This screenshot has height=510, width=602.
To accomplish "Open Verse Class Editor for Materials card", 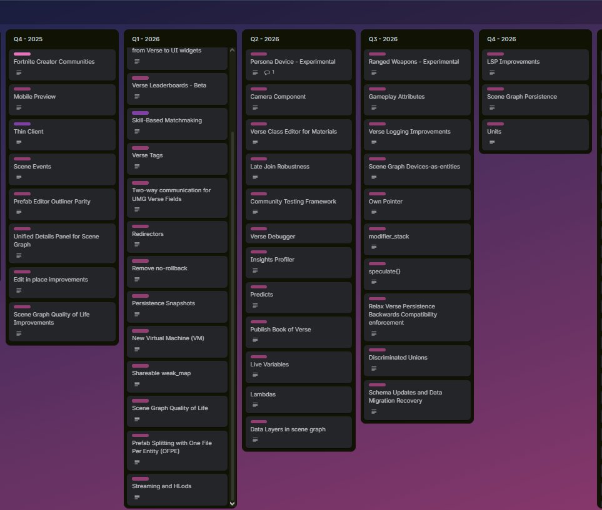I will [x=299, y=135].
